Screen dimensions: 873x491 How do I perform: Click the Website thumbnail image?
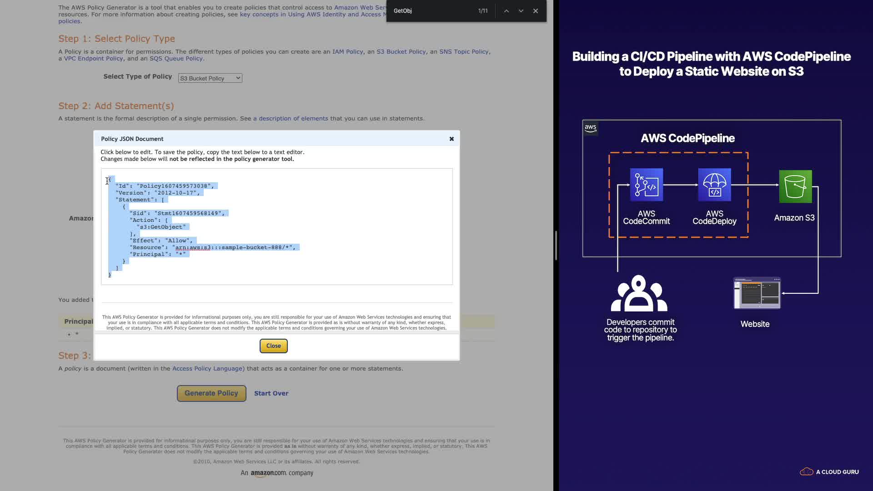pos(757,293)
